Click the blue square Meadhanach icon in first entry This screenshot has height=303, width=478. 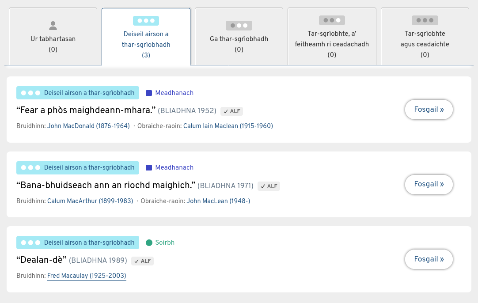pyautogui.click(x=149, y=93)
